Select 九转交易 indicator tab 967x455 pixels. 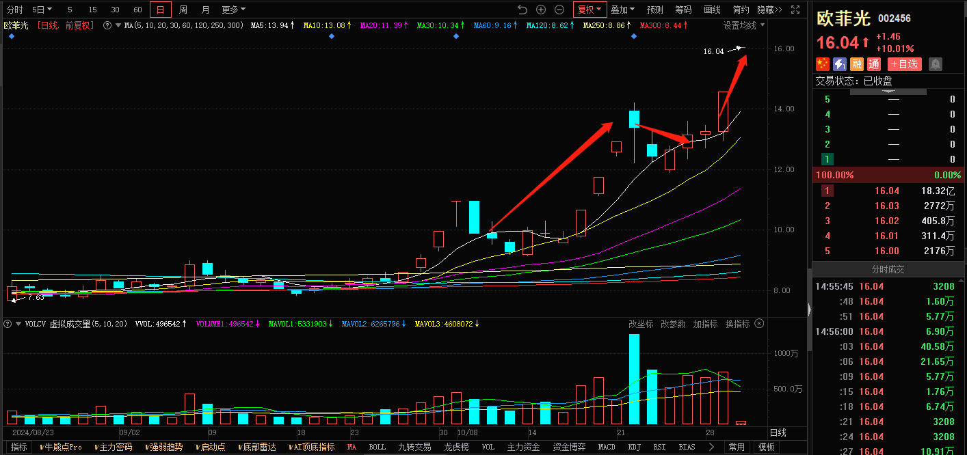(414, 447)
